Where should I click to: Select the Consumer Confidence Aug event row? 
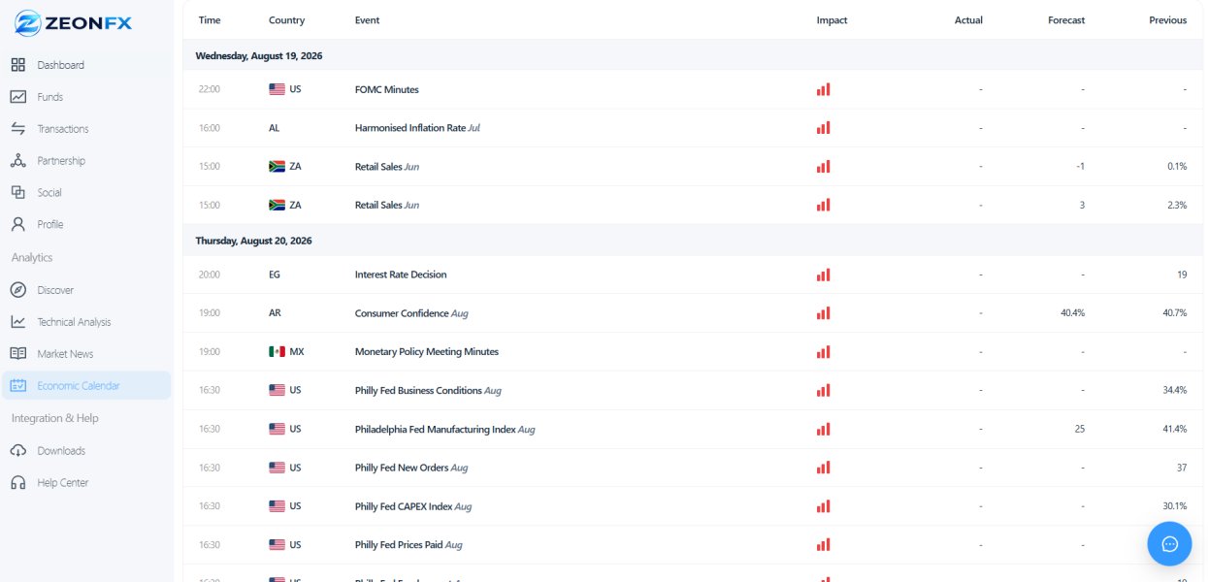(x=693, y=313)
